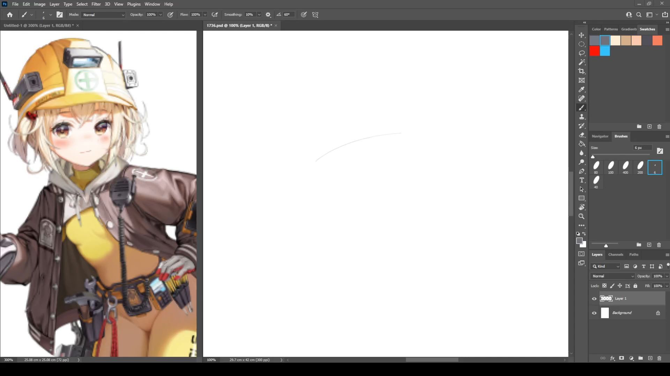
Task: Add layer style fx button
Action: (x=612, y=358)
